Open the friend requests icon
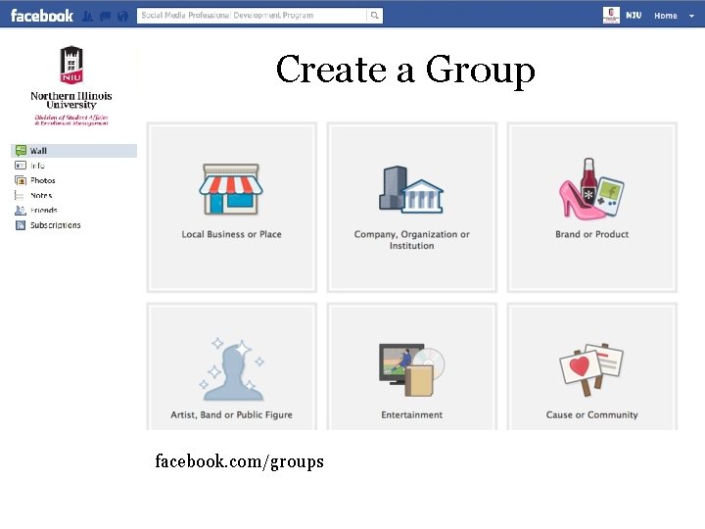The width and height of the screenshot is (705, 529). coord(88,17)
